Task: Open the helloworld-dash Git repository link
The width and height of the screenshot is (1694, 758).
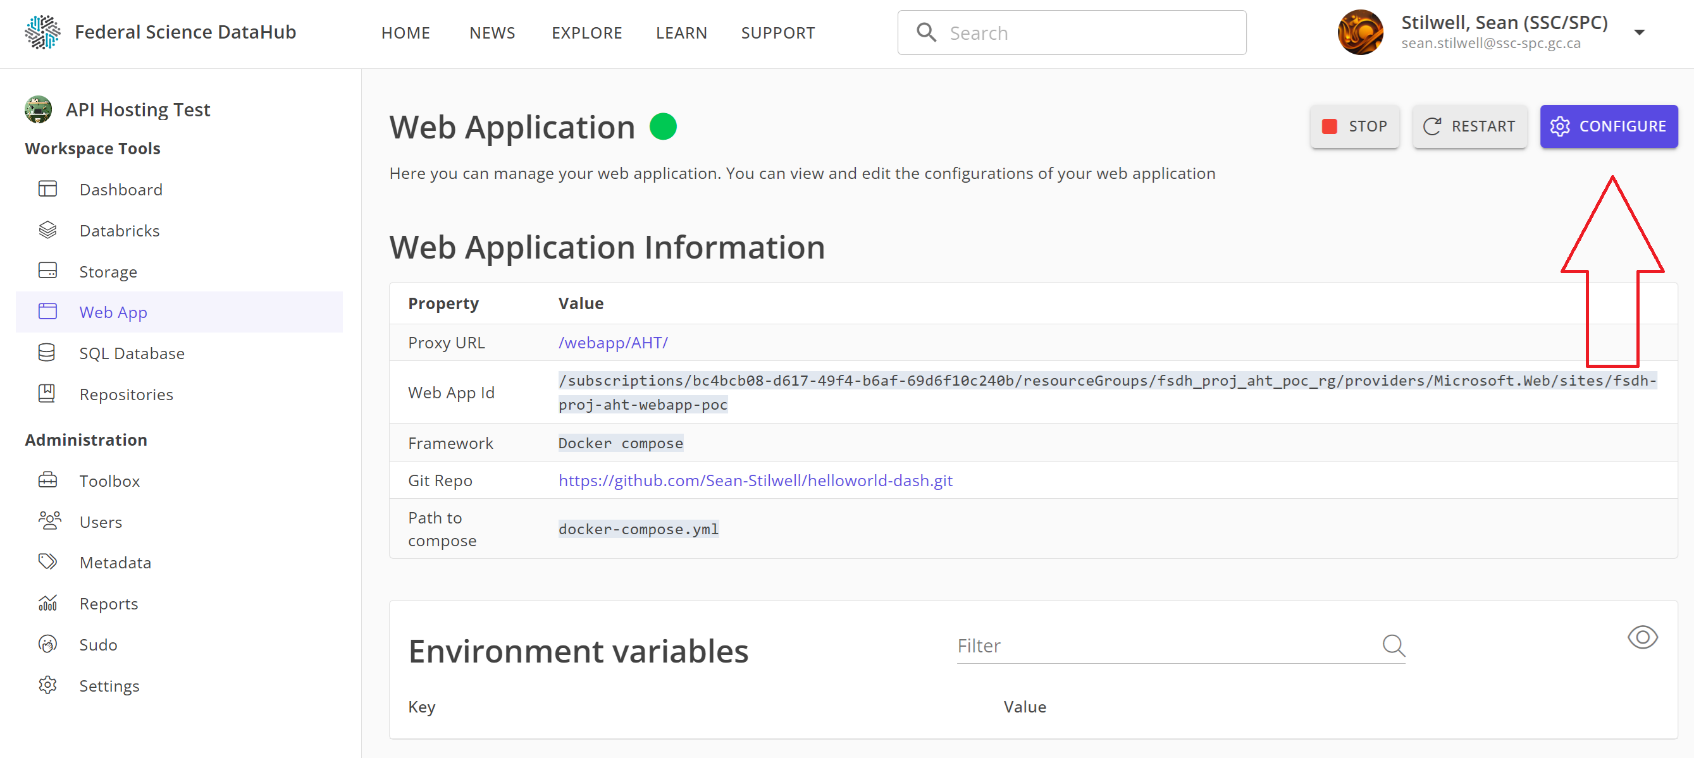Action: coord(755,480)
